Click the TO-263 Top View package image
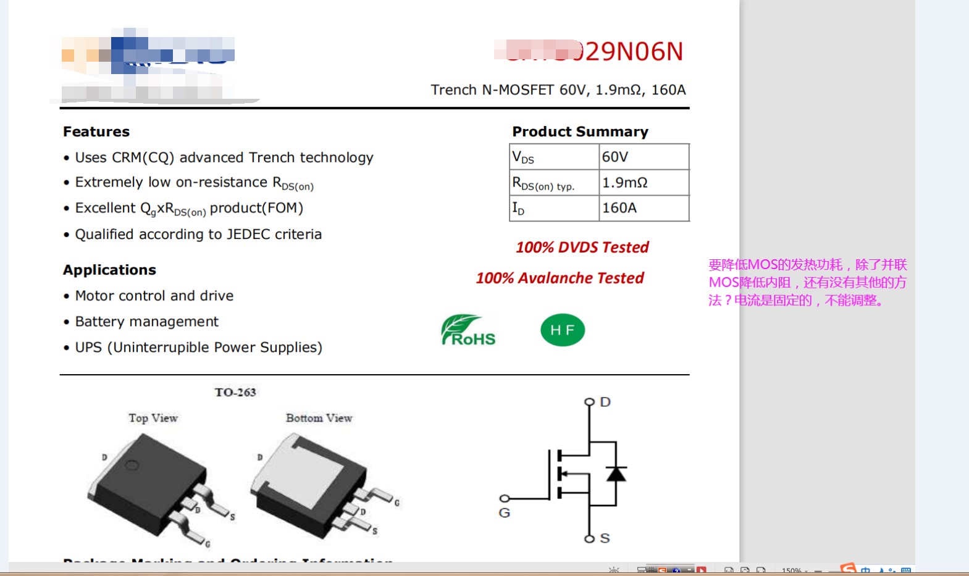The image size is (969, 576). 161,490
